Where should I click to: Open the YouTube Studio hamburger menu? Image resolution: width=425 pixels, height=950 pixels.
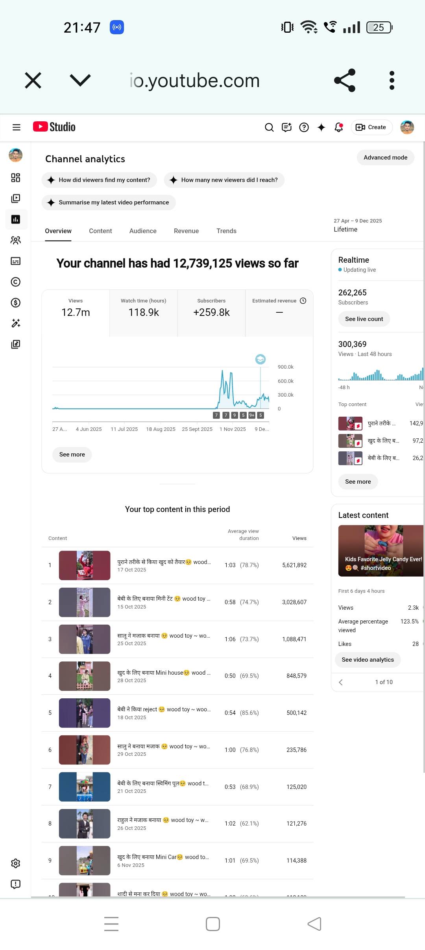click(x=16, y=127)
